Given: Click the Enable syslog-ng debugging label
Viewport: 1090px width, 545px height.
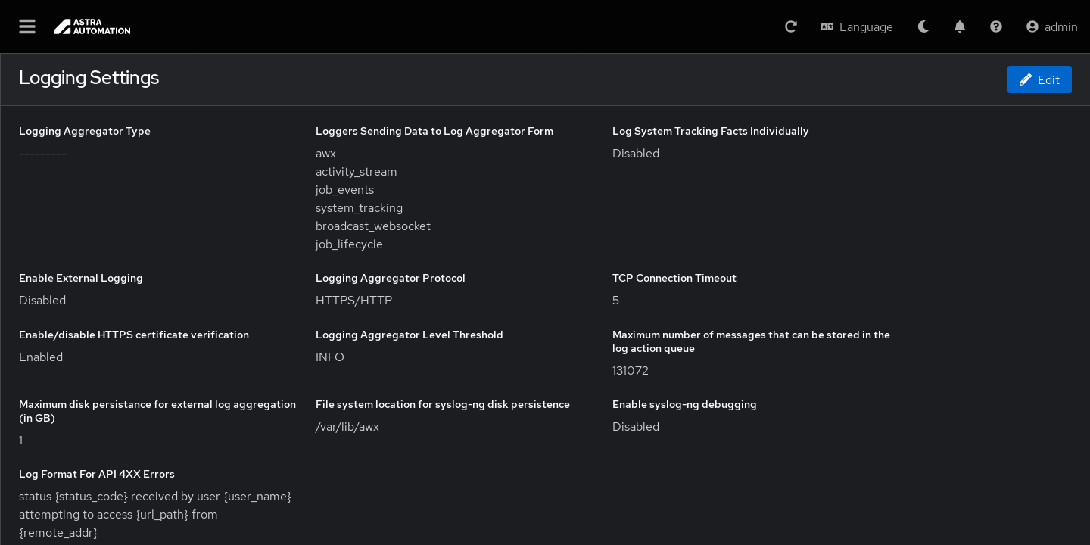Looking at the screenshot, I should coord(684,404).
